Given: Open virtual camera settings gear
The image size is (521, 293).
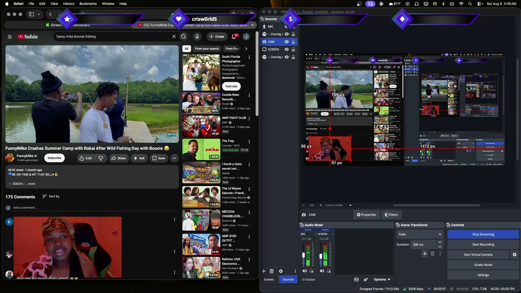Looking at the screenshot, I should [x=514, y=255].
